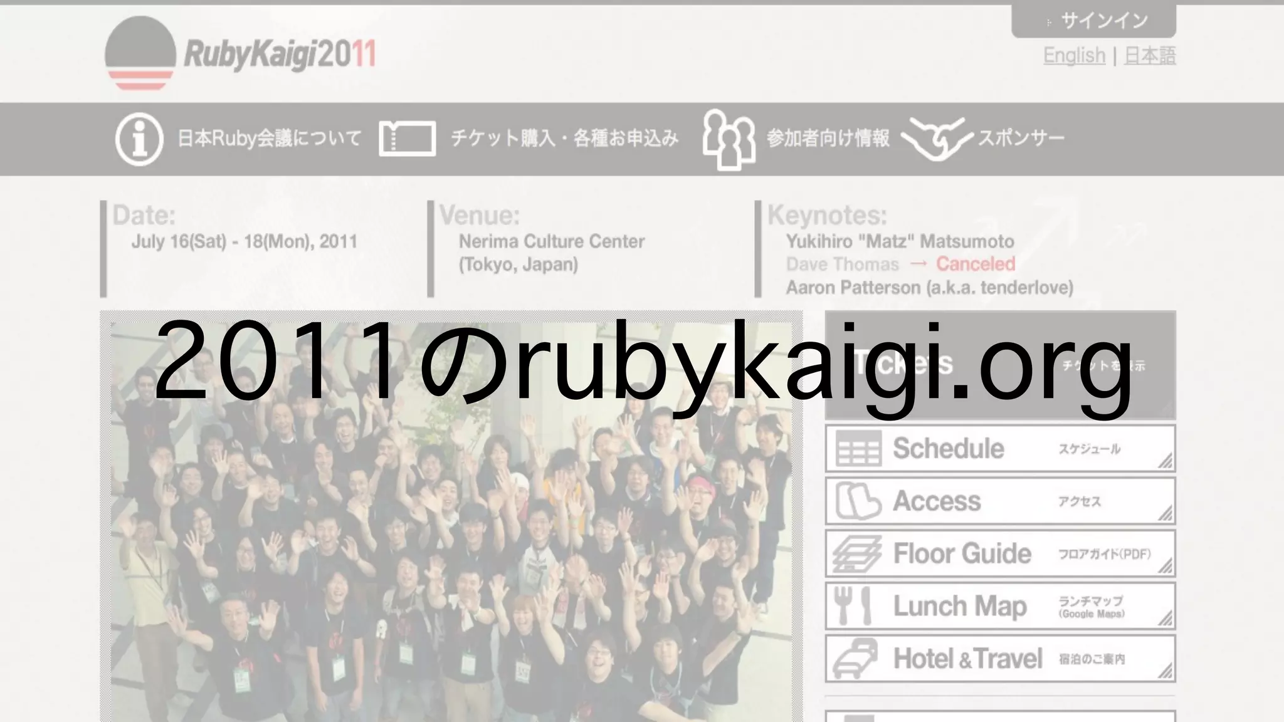The height and width of the screenshot is (722, 1284).
Task: Click the handshake sponsor icon
Action: 936,139
